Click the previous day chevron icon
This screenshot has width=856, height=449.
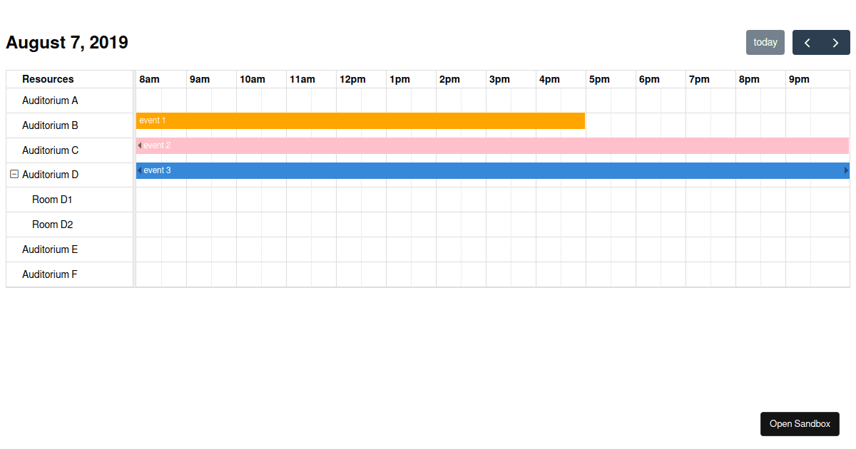pos(807,42)
